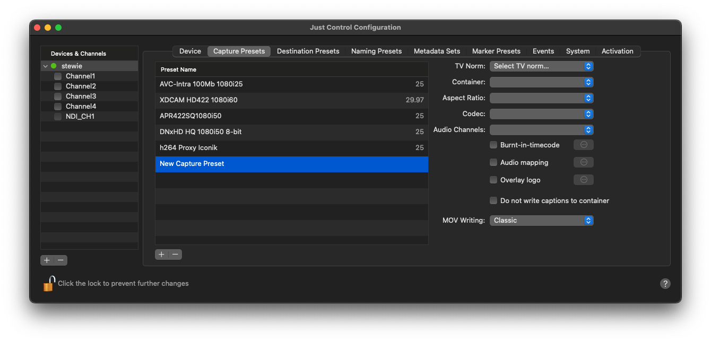Add a capture preset with plus button
Viewport: 711px width, 342px height.
click(x=162, y=255)
